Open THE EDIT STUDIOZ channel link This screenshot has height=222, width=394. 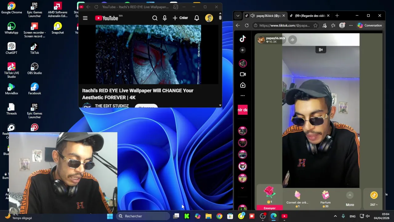[x=112, y=106]
